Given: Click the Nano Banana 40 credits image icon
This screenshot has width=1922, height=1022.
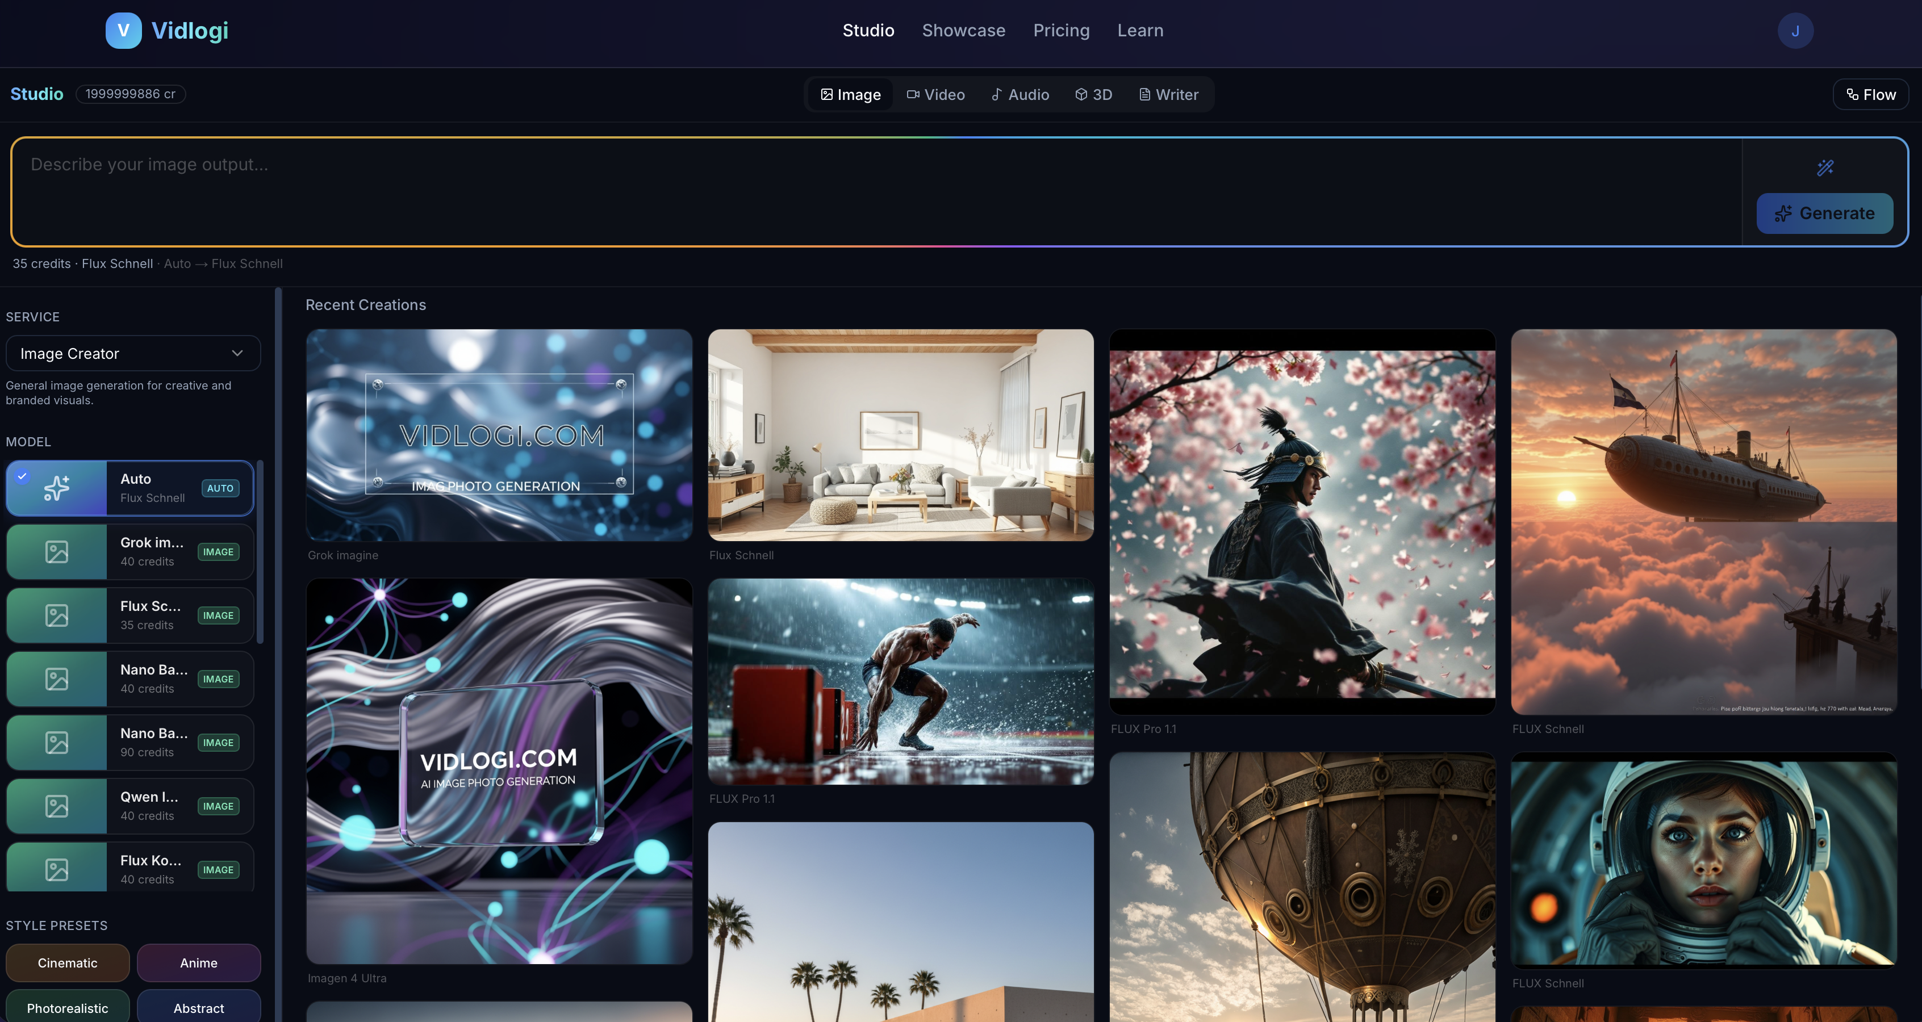Looking at the screenshot, I should click(57, 679).
